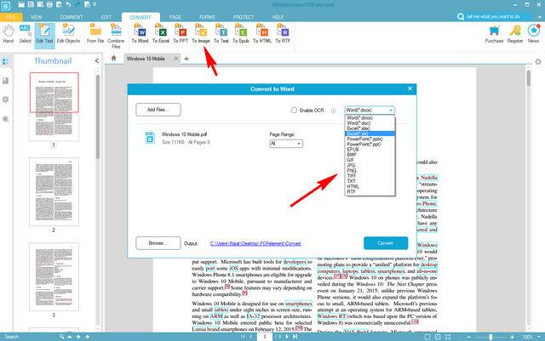Open the Comments panel sidebar icon

tap(5, 100)
